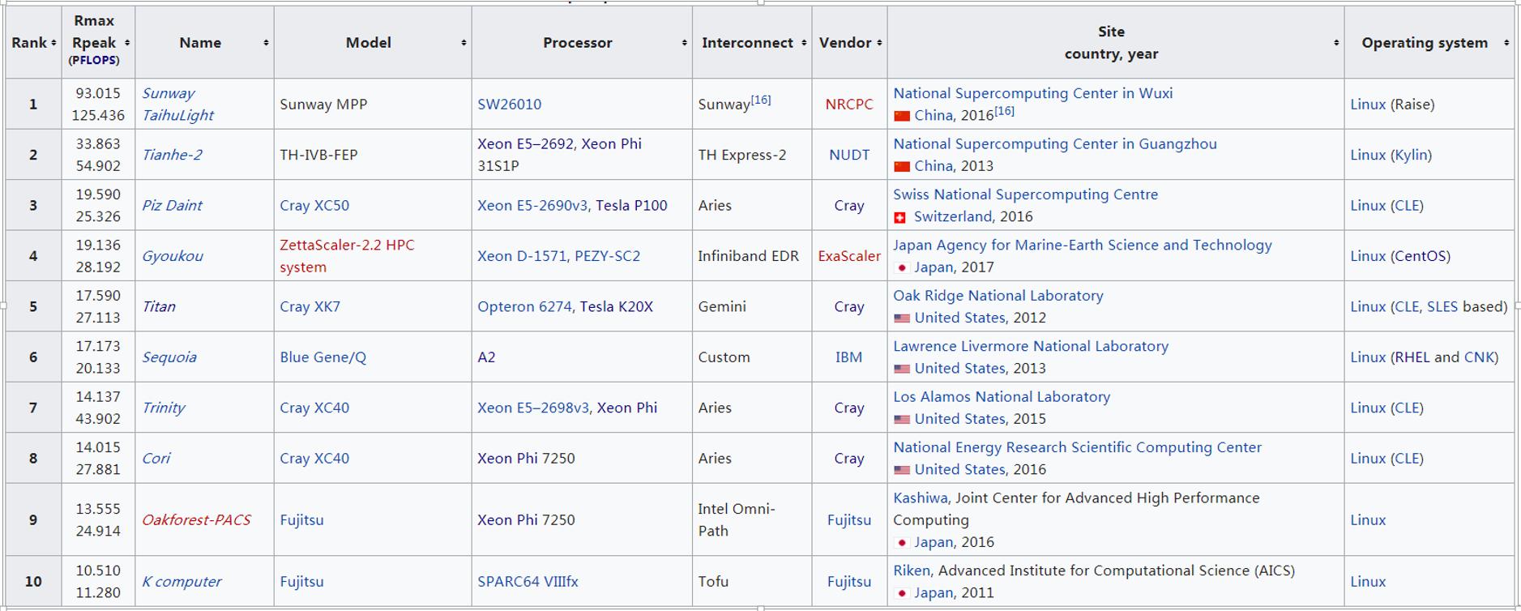Sort the table by Vendor
This screenshot has height=611, width=1521.
[x=879, y=43]
